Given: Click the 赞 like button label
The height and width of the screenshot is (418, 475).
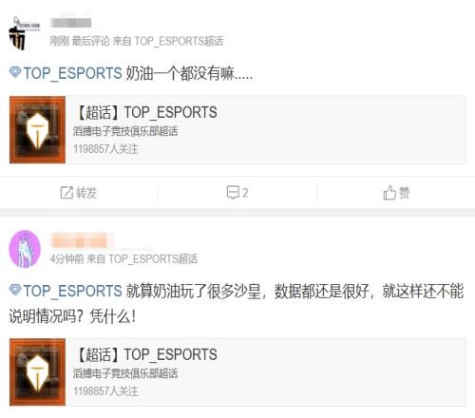Looking at the screenshot, I should click(405, 193).
